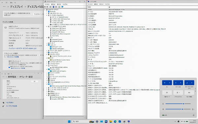
Task: Open Device Manager File menu
Action: (47, 4)
